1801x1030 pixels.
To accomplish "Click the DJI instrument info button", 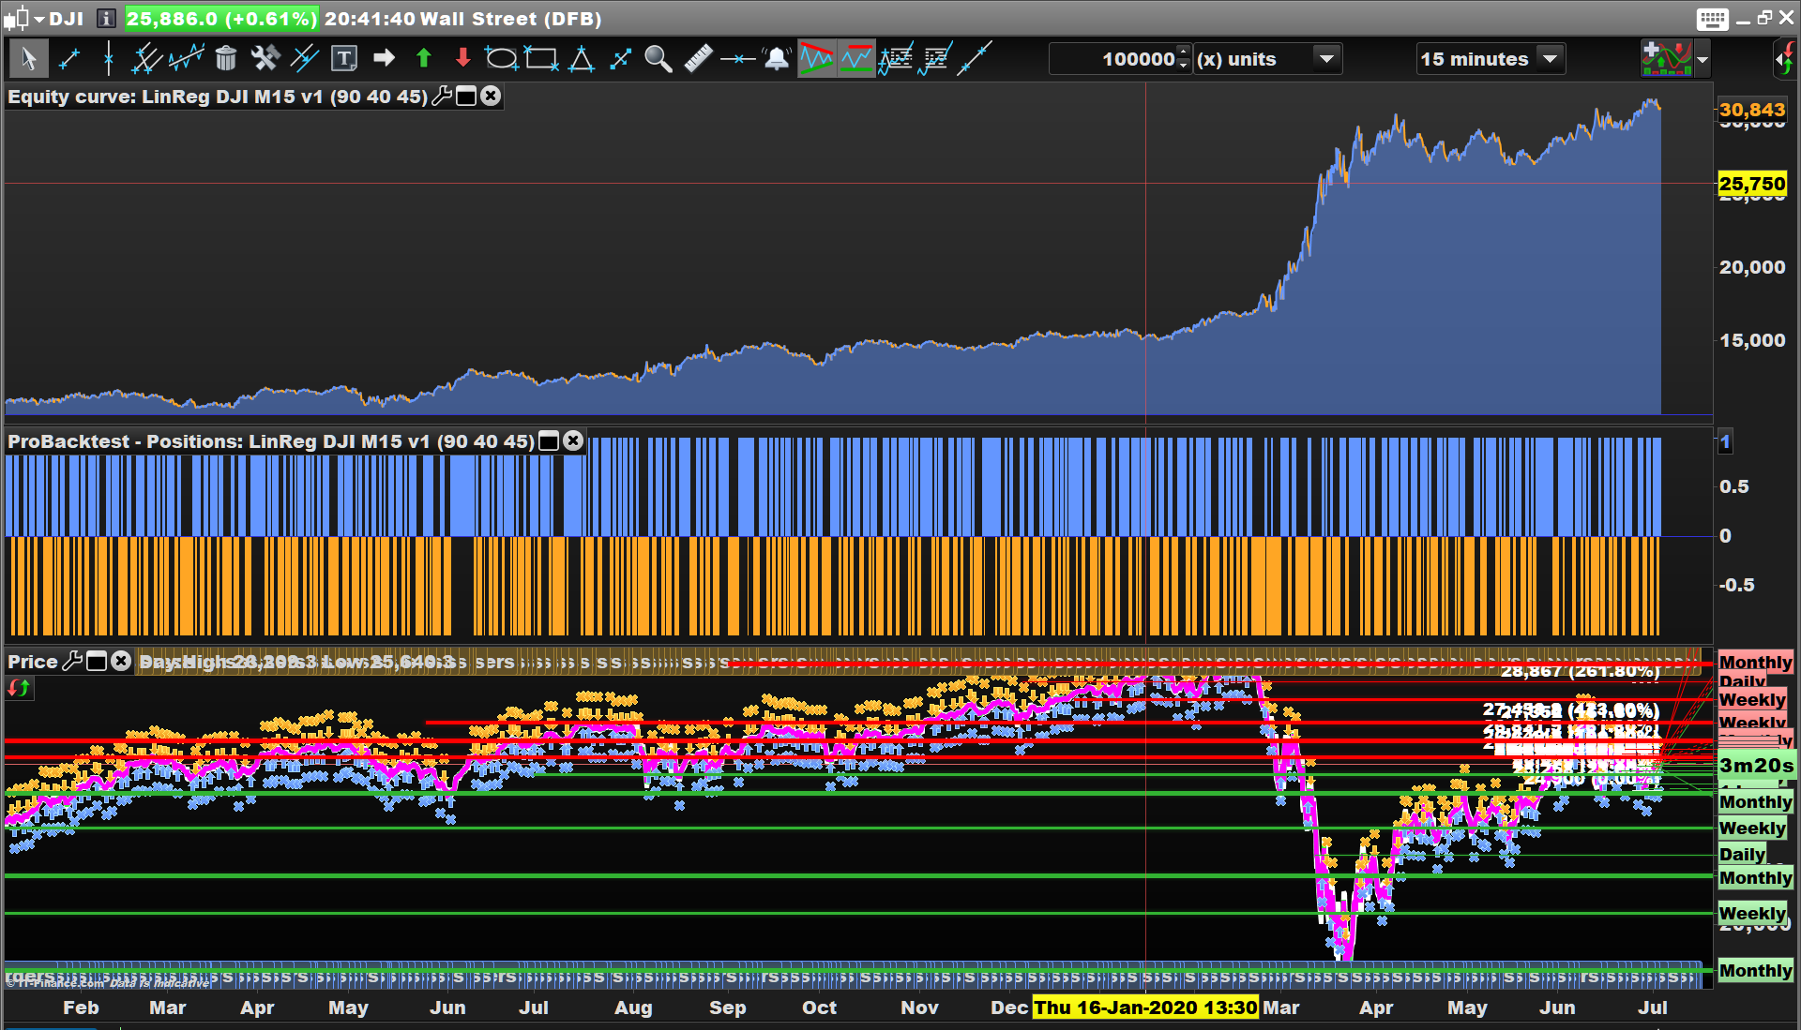I will pyautogui.click(x=106, y=18).
